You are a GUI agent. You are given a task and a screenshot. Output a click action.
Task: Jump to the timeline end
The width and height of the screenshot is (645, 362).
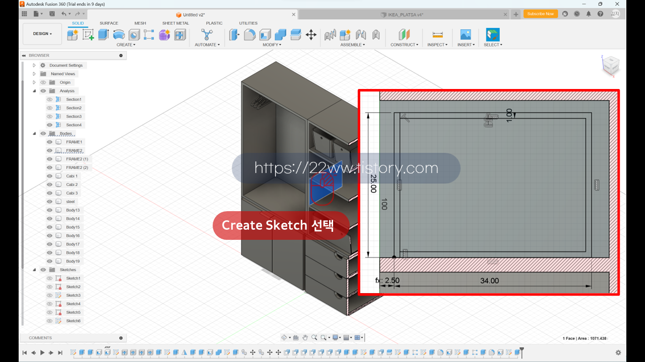[x=60, y=353]
